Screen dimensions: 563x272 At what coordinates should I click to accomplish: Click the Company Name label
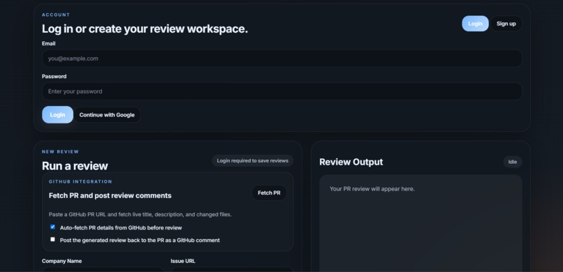pyautogui.click(x=61, y=261)
